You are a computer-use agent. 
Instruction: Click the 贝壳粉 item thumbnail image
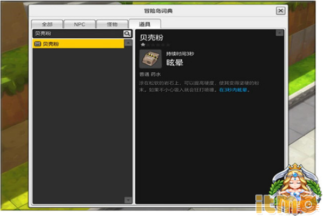(x=150, y=58)
